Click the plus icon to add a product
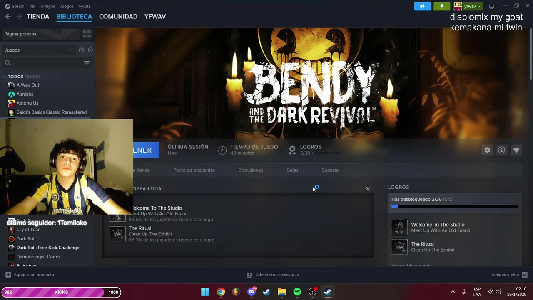This screenshot has height=300, width=533. (x=8, y=275)
